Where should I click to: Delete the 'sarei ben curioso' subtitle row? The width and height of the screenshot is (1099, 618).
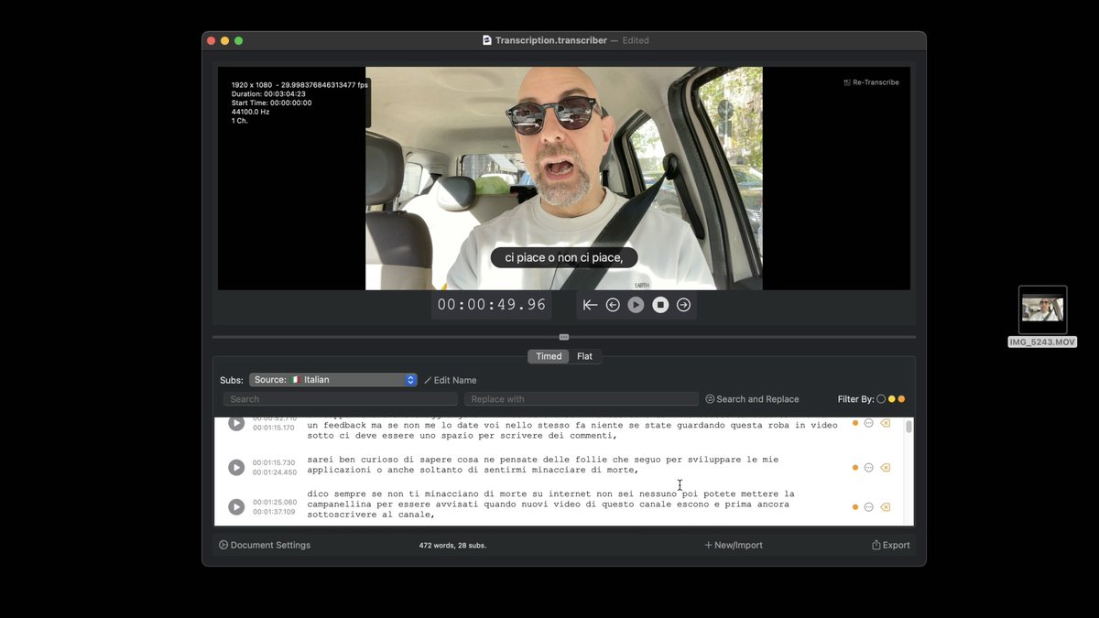click(886, 468)
